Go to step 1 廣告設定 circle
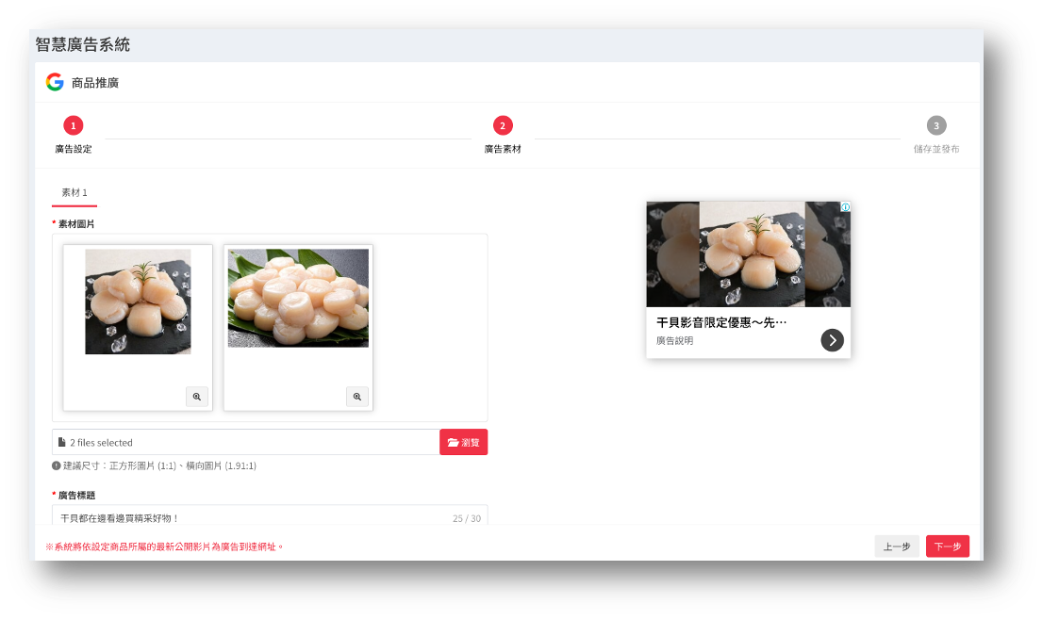This screenshot has width=1043, height=620. [x=74, y=125]
